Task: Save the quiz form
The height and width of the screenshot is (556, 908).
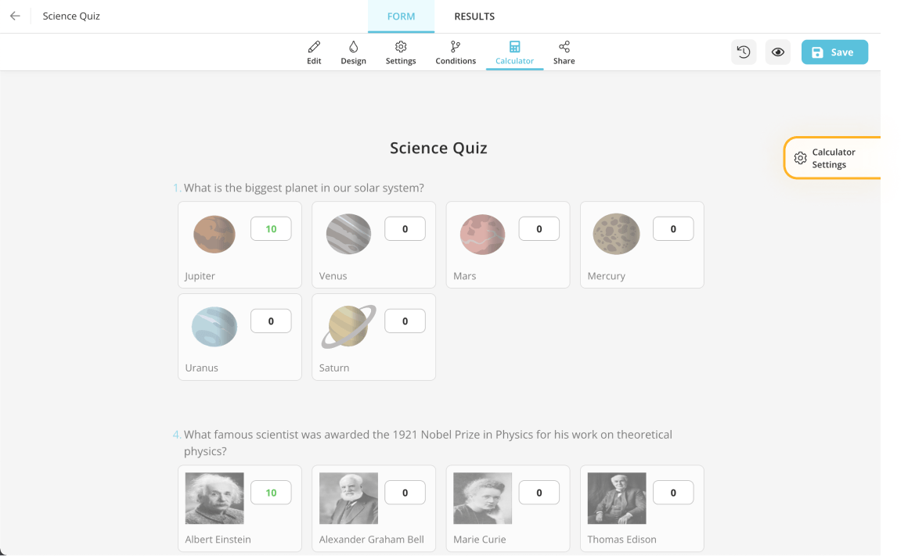Action: (x=834, y=52)
